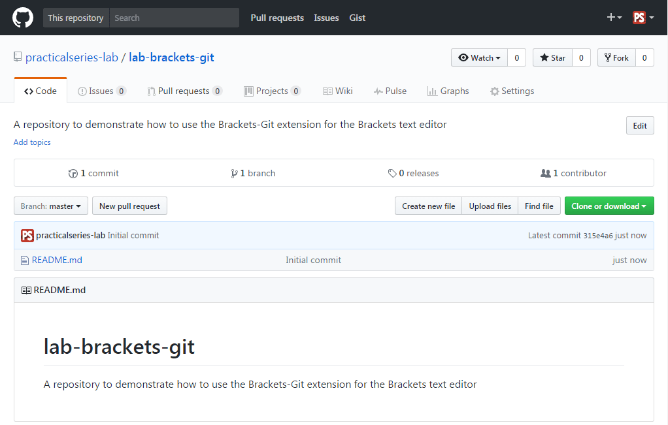This screenshot has width=668, height=425.
Task: Expand the Clone or download dropdown
Action: pyautogui.click(x=609, y=206)
